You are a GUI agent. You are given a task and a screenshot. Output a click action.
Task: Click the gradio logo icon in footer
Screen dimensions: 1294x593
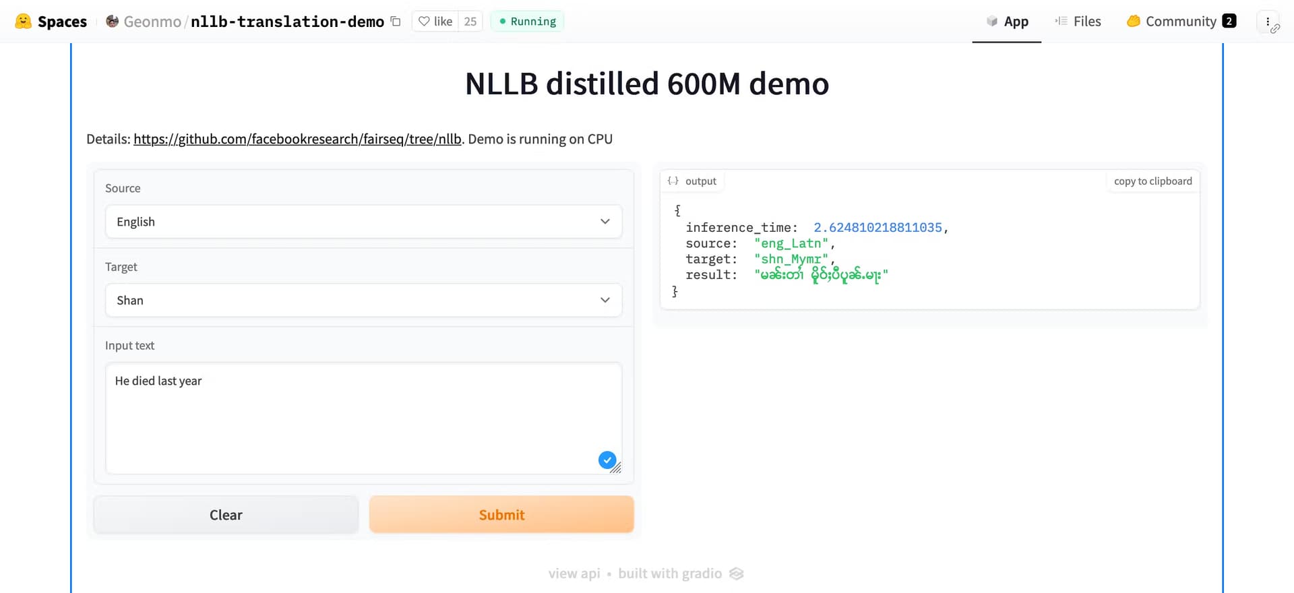coord(736,573)
